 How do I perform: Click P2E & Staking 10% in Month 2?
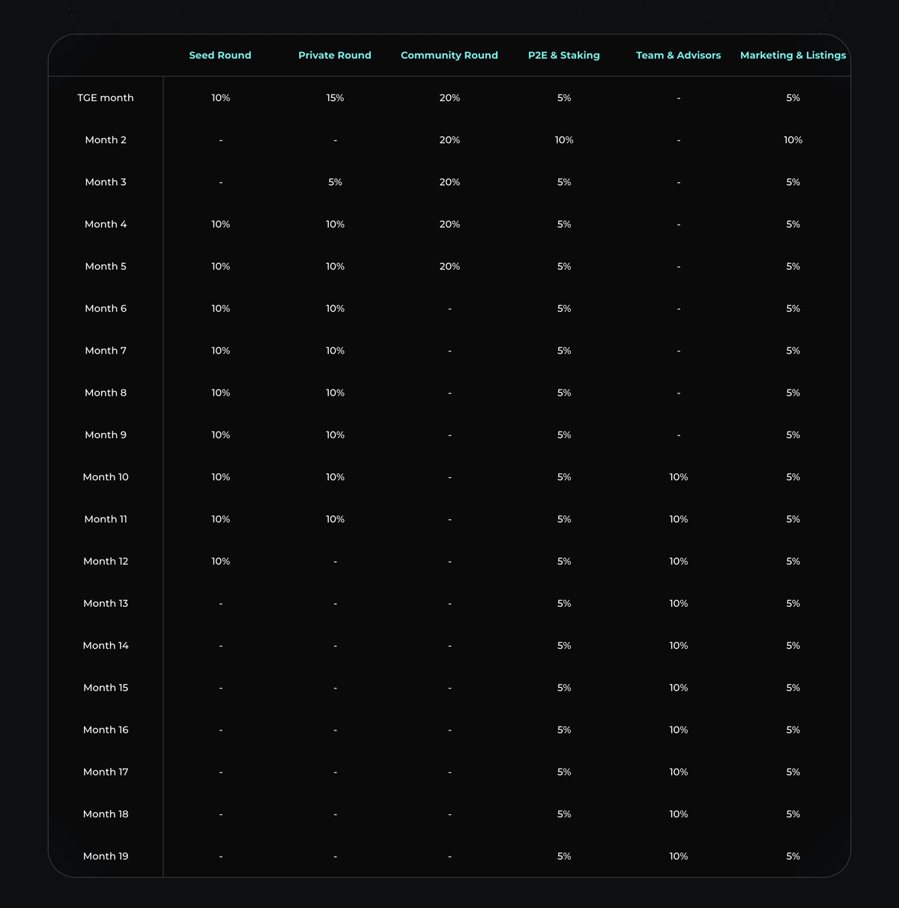[564, 140]
